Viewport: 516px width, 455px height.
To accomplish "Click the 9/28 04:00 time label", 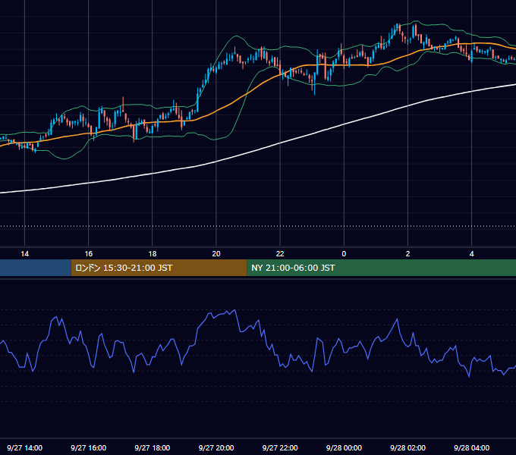I will tap(471, 447).
